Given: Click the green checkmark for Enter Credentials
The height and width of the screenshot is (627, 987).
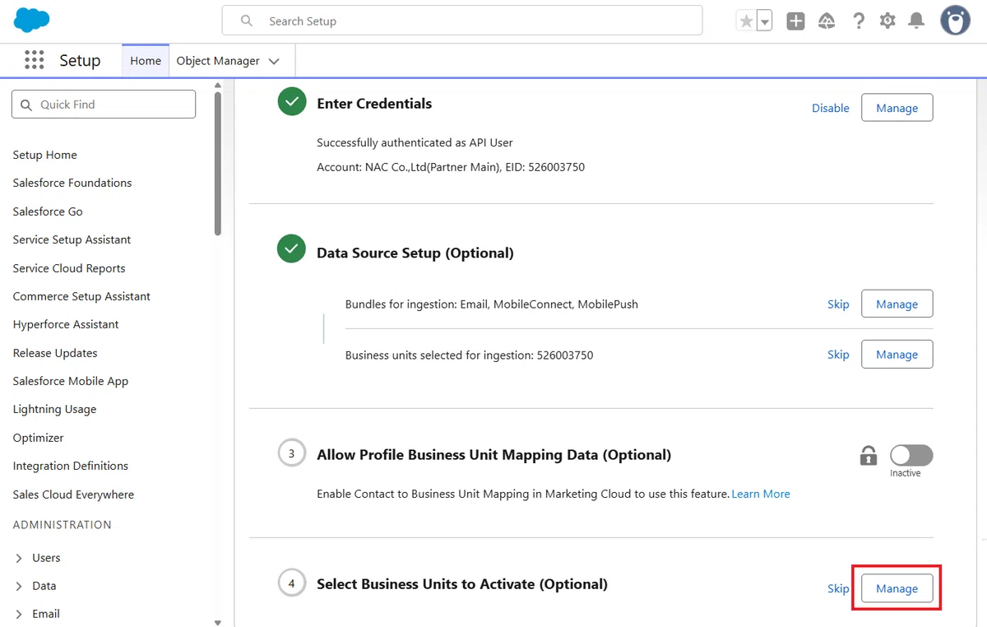Looking at the screenshot, I should 292,102.
